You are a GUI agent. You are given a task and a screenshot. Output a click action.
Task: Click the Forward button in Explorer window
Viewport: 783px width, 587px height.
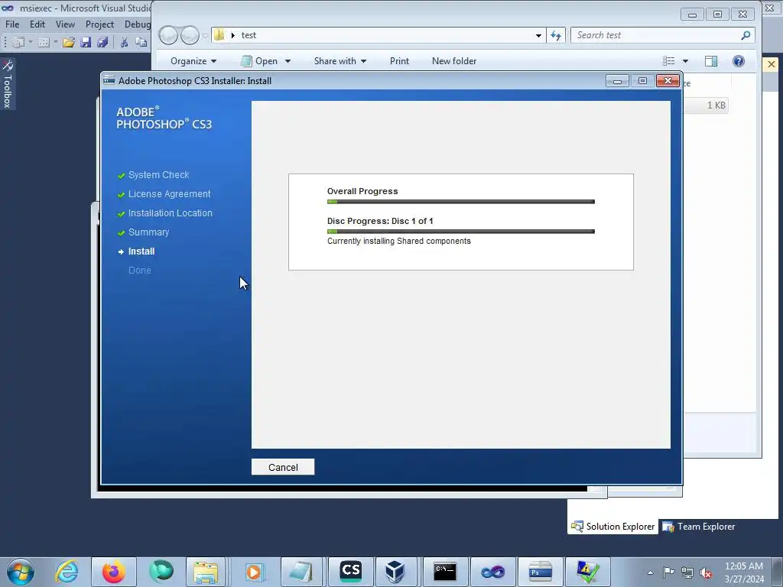click(x=190, y=35)
